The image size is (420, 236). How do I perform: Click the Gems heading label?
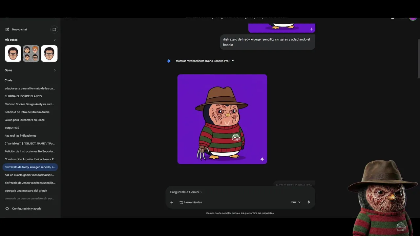click(9, 70)
